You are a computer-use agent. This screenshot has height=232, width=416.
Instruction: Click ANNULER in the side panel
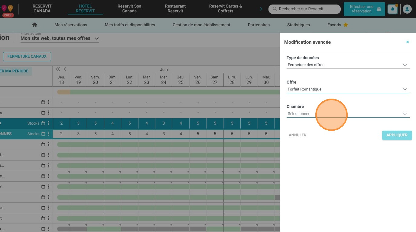(x=297, y=135)
